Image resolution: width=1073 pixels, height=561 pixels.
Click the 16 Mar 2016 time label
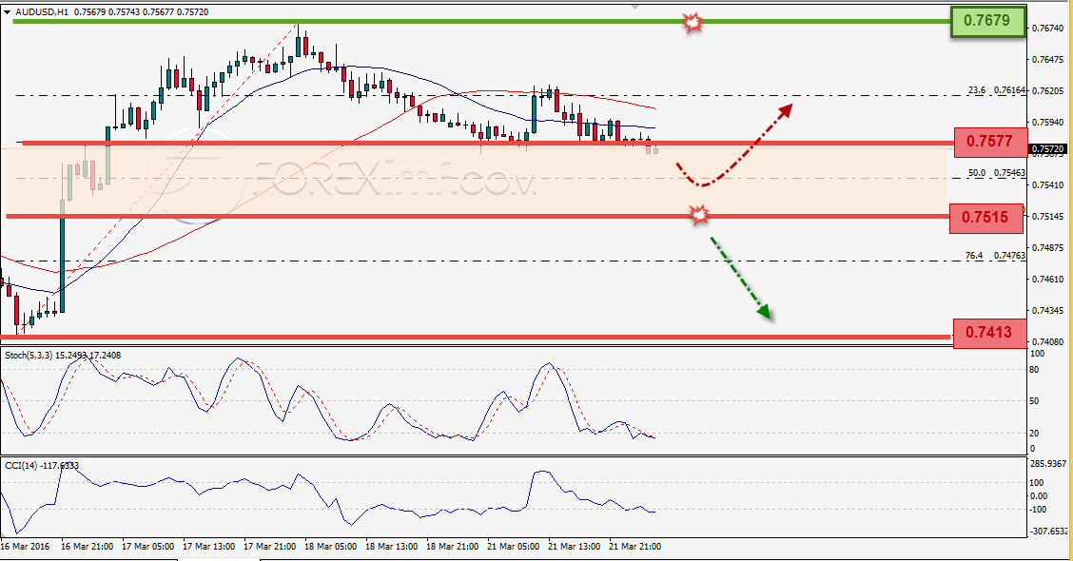26,547
